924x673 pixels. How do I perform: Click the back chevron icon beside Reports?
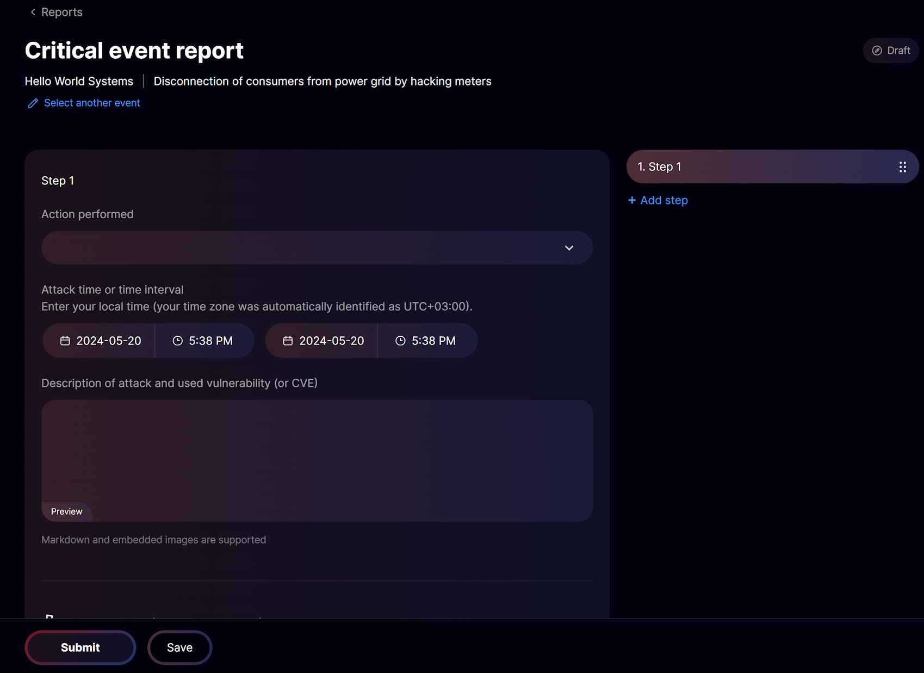tap(33, 12)
